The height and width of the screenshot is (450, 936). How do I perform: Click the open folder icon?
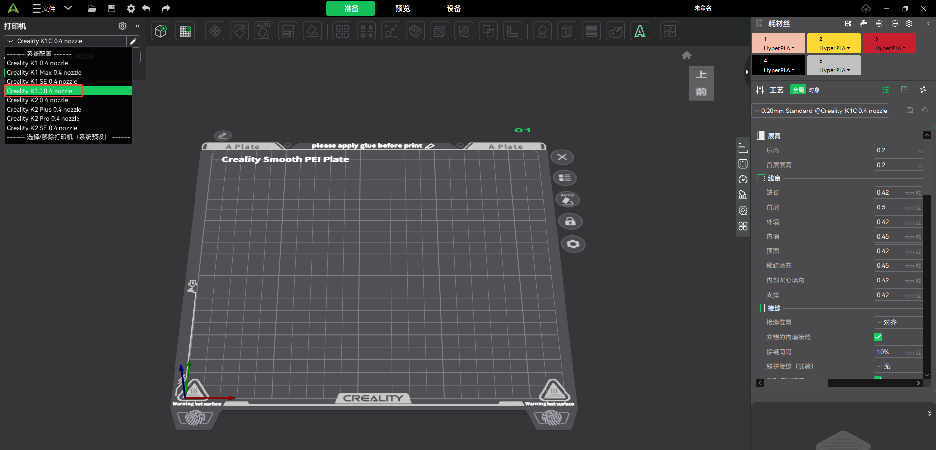(92, 8)
